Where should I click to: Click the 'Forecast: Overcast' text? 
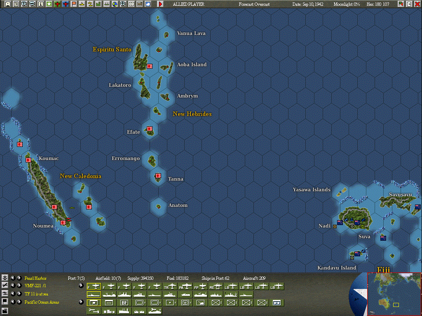click(x=254, y=4)
